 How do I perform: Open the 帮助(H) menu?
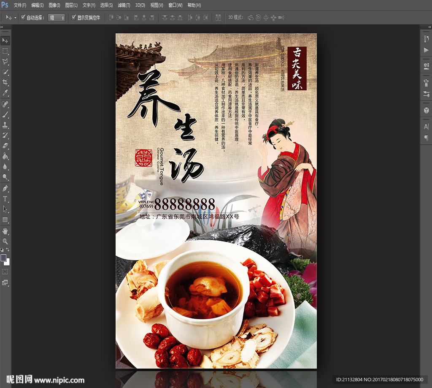194,5
